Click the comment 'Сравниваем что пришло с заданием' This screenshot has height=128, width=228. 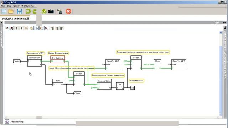tap(108, 75)
